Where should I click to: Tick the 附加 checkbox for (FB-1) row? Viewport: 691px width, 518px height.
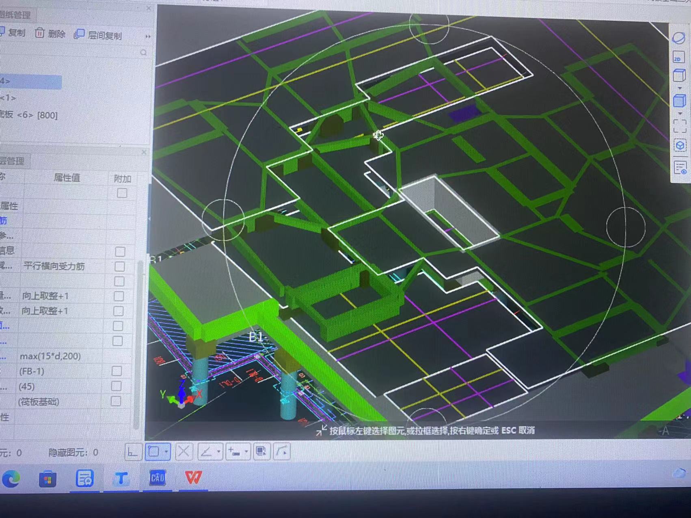[x=117, y=371]
